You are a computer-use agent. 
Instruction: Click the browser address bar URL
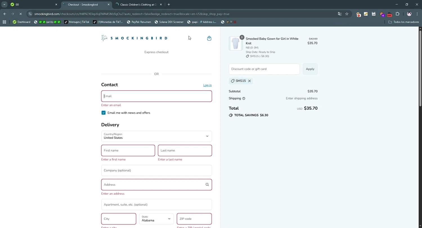click(132, 14)
